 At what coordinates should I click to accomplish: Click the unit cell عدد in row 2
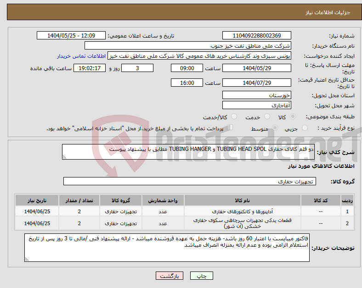(x=163, y=223)
